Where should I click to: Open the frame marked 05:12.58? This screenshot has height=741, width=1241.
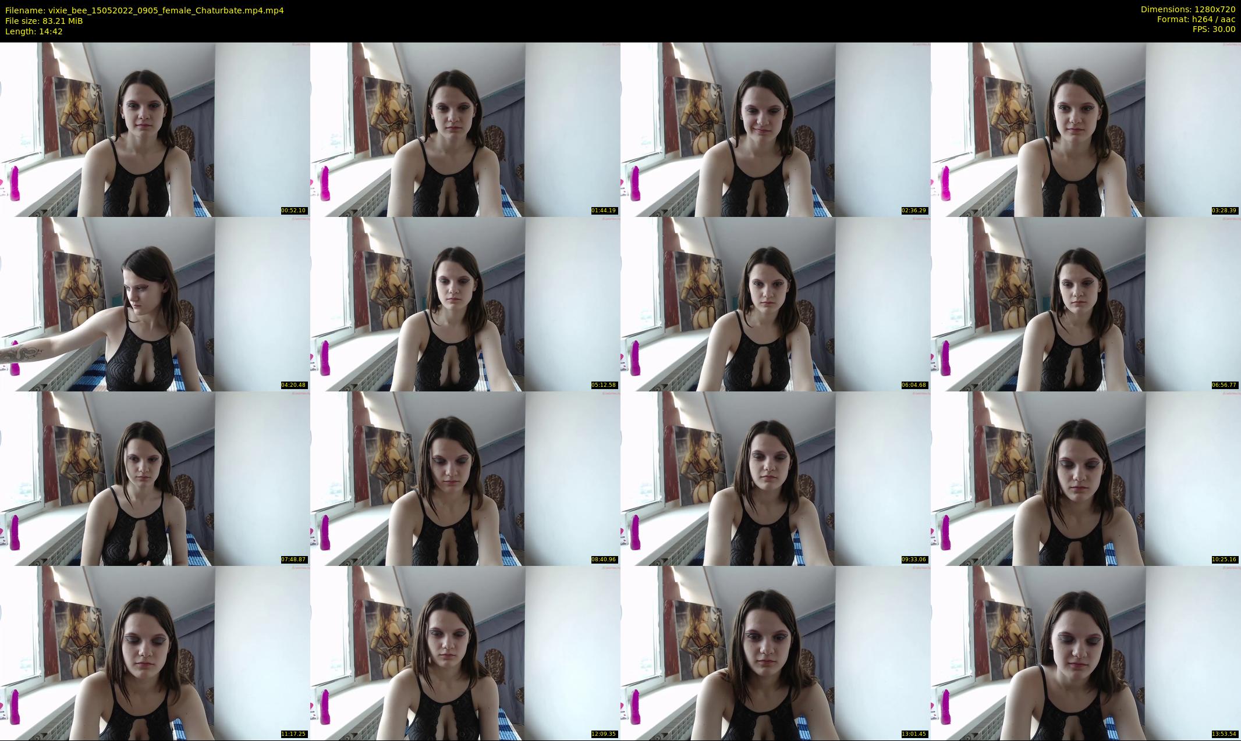pos(465,304)
